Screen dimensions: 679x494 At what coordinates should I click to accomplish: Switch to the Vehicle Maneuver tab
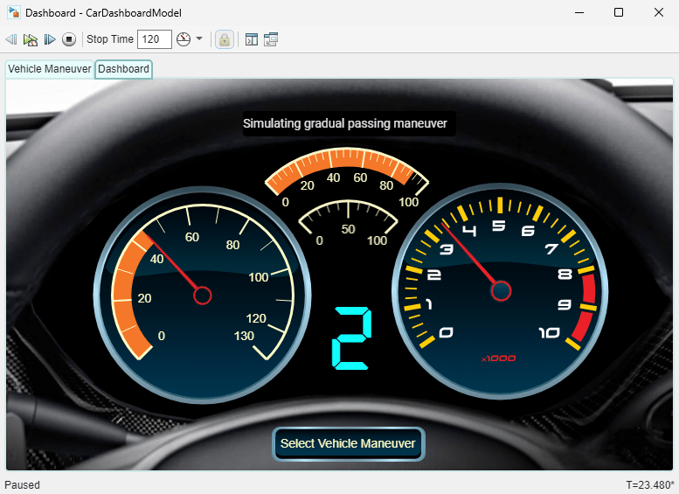tap(49, 69)
